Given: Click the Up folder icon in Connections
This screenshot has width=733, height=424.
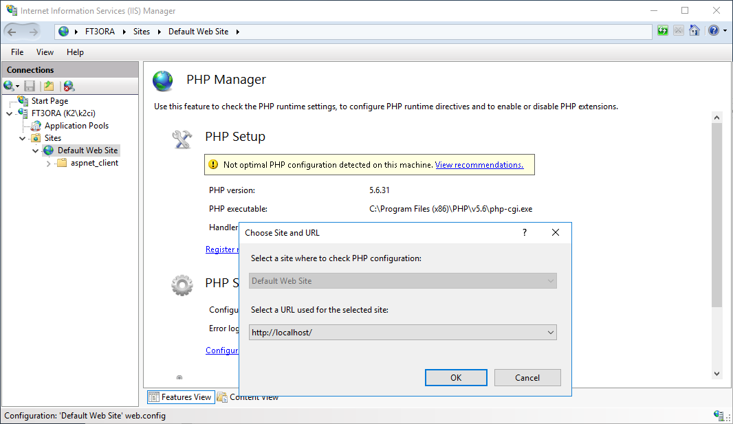Looking at the screenshot, I should (49, 86).
